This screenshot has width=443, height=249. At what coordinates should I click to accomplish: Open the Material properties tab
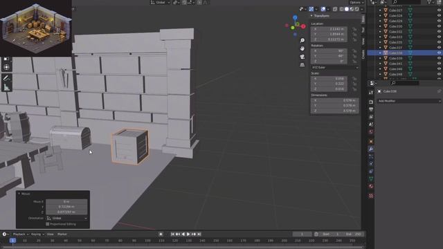[371, 186]
